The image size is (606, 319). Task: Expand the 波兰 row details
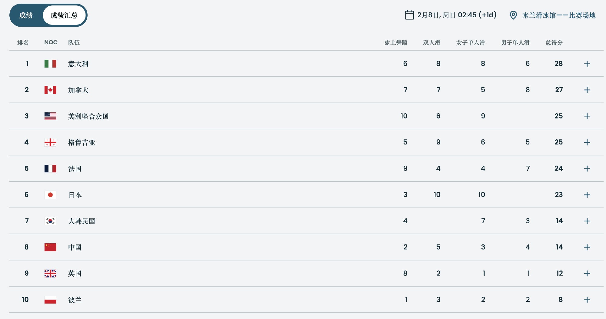pyautogui.click(x=587, y=300)
